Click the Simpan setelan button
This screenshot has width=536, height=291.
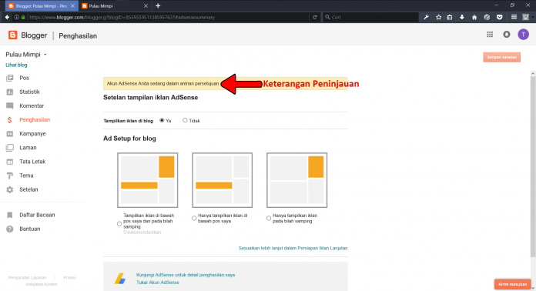click(x=502, y=57)
